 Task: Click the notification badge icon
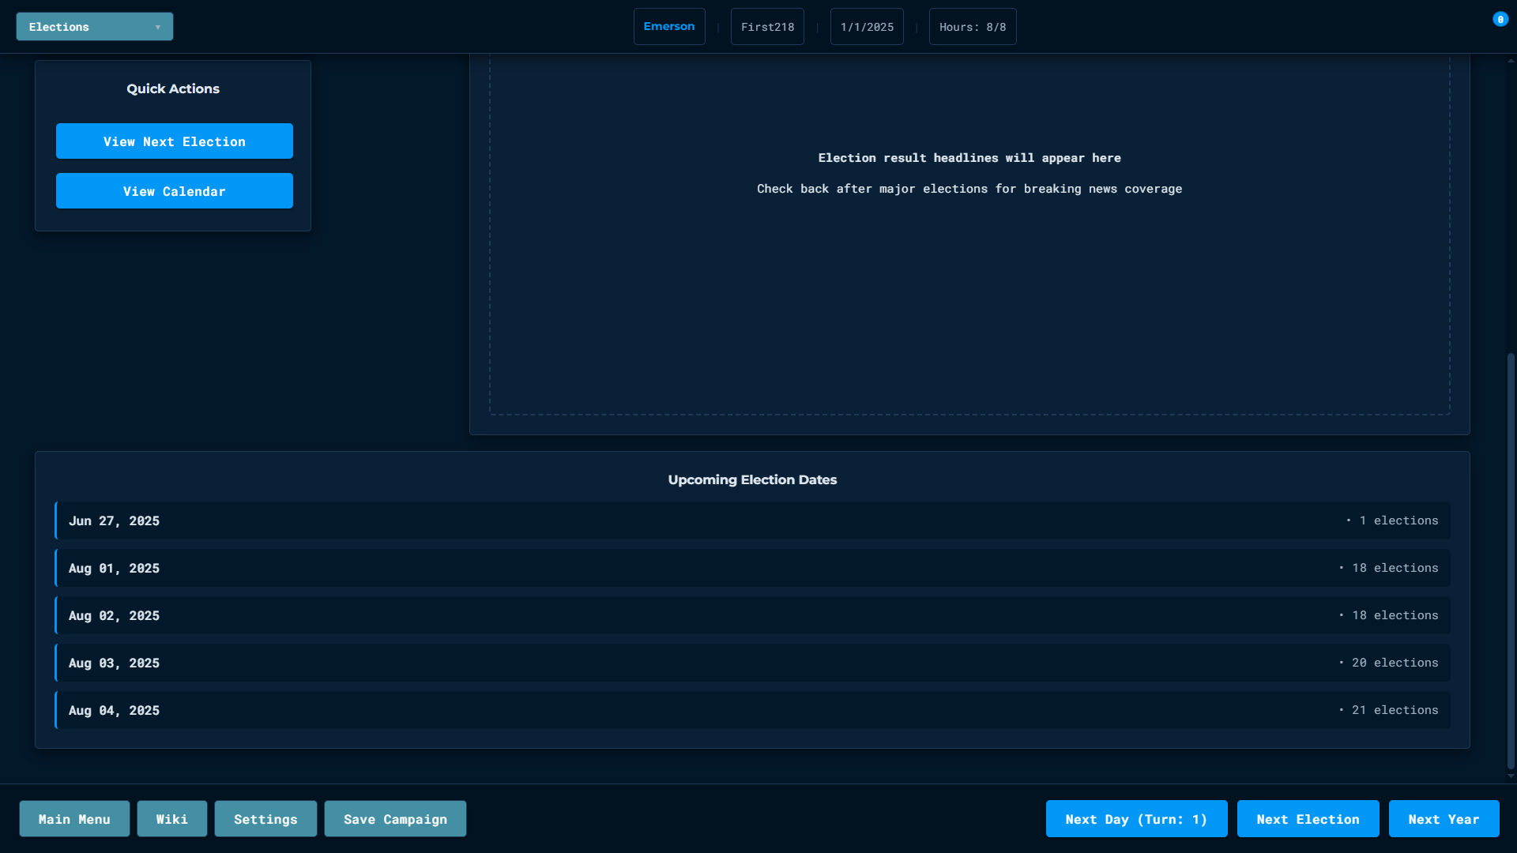(x=1500, y=20)
